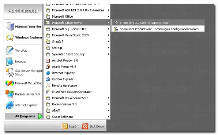Click the Microsoft Office folder icon
This screenshot has height=135, width=218.
pos(48,17)
